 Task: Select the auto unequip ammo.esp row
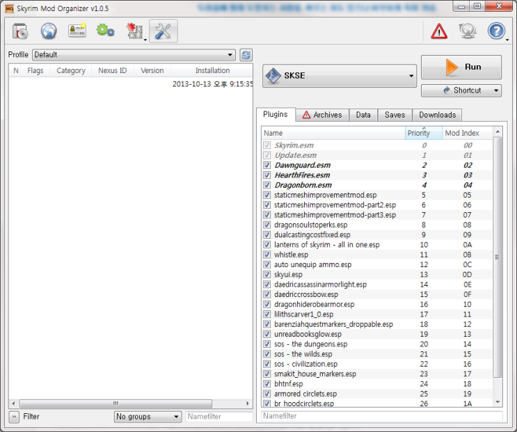377,264
